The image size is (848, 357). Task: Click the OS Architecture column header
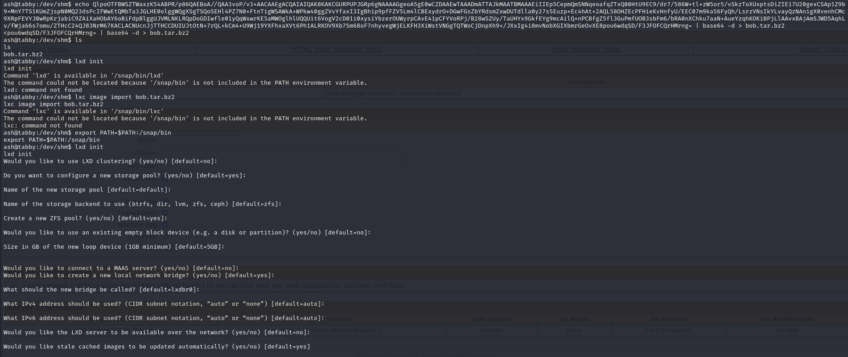point(786,319)
